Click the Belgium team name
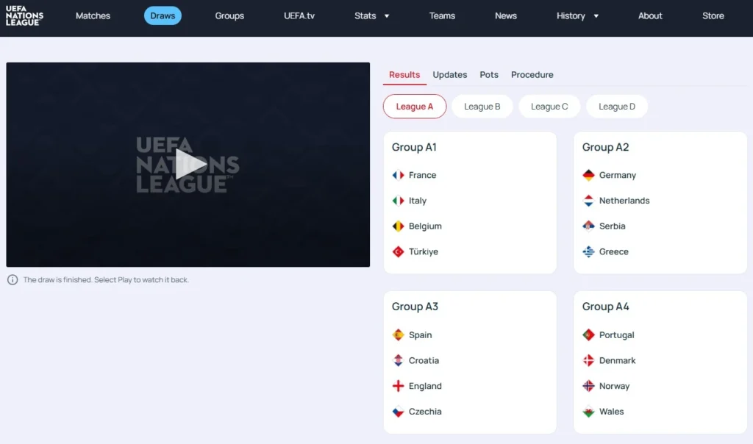The width and height of the screenshot is (753, 444). click(425, 226)
